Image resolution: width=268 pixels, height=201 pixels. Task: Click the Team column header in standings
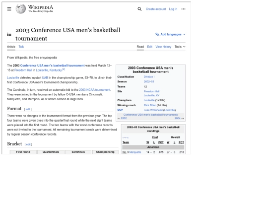point(126,142)
